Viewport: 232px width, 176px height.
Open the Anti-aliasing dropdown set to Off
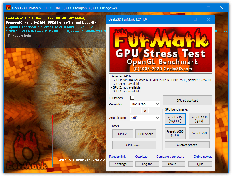coord(145,118)
